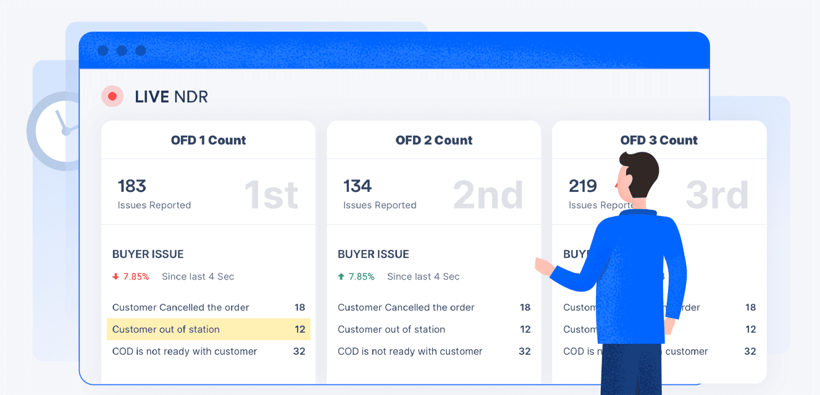The image size is (820, 395).
Task: Select the OFD 3 Count card header
Action: pyautogui.click(x=659, y=140)
